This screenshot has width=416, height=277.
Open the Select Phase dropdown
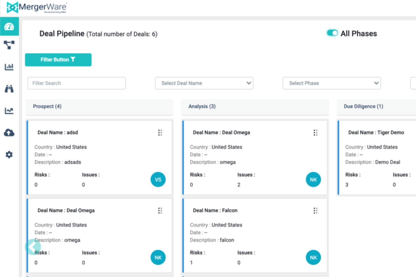point(331,83)
